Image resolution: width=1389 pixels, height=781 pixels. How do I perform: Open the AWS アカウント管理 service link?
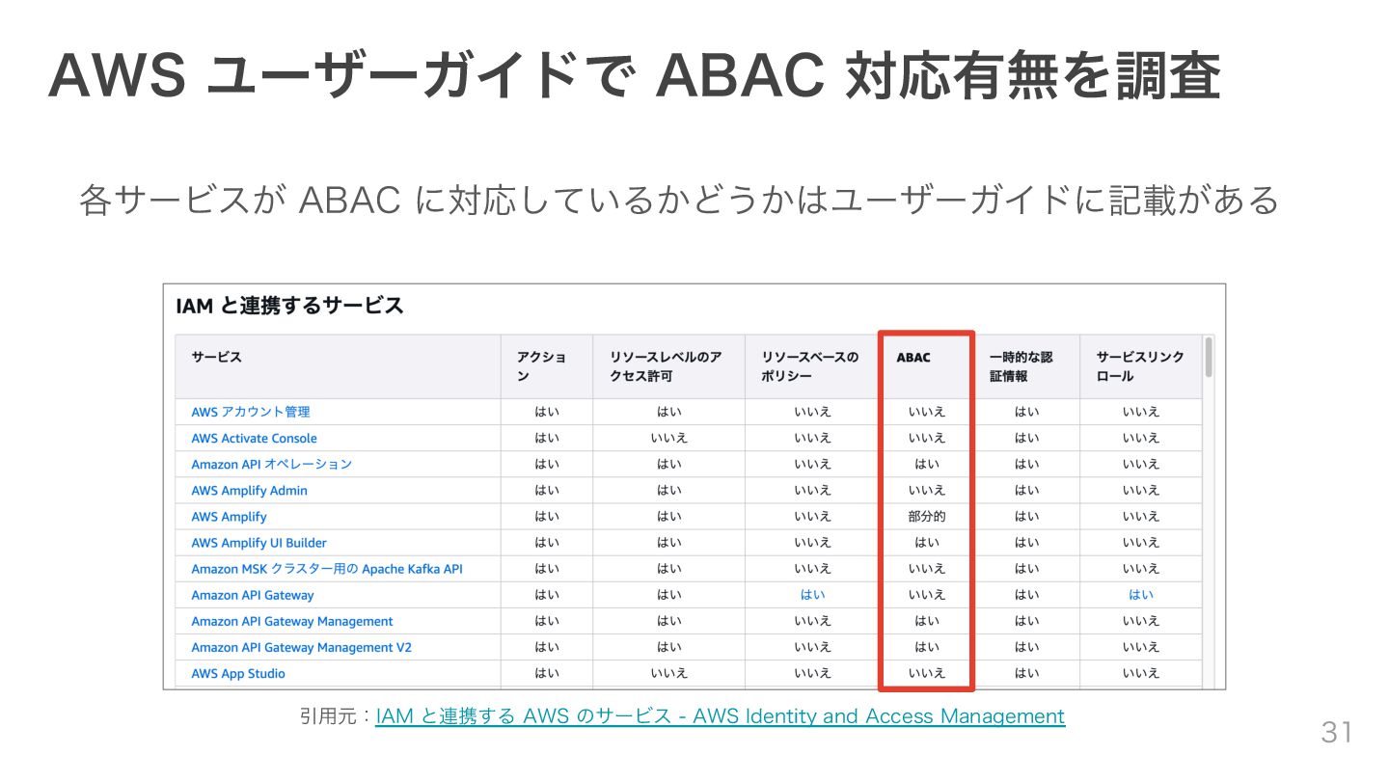(x=251, y=412)
